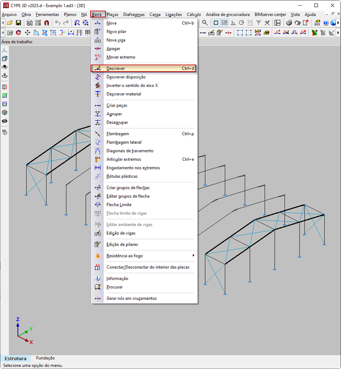The width and height of the screenshot is (341, 369).
Task: Click the 3D settings gear icon in sidebar
Action: [x=5, y=132]
